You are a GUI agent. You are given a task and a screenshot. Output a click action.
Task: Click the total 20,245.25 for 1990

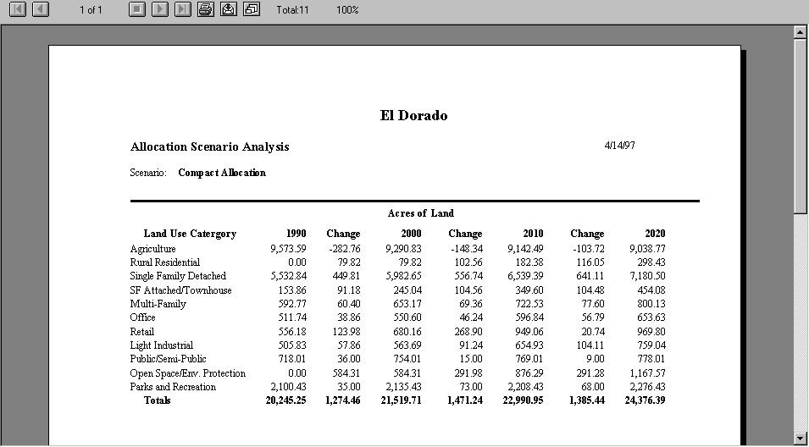pyautogui.click(x=285, y=400)
